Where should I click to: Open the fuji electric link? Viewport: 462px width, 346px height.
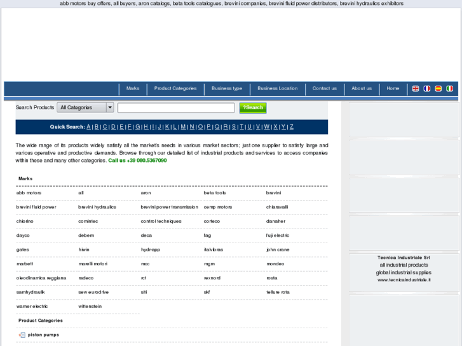point(278,236)
